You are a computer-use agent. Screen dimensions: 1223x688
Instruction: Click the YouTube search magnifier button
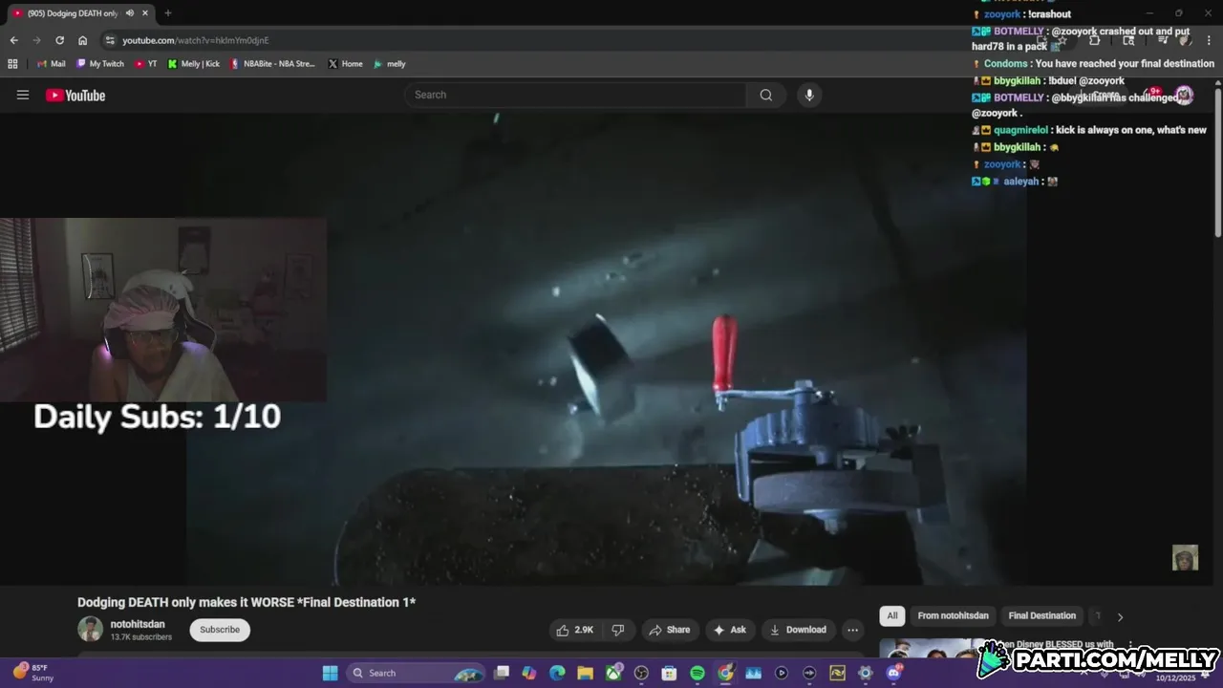[766, 95]
